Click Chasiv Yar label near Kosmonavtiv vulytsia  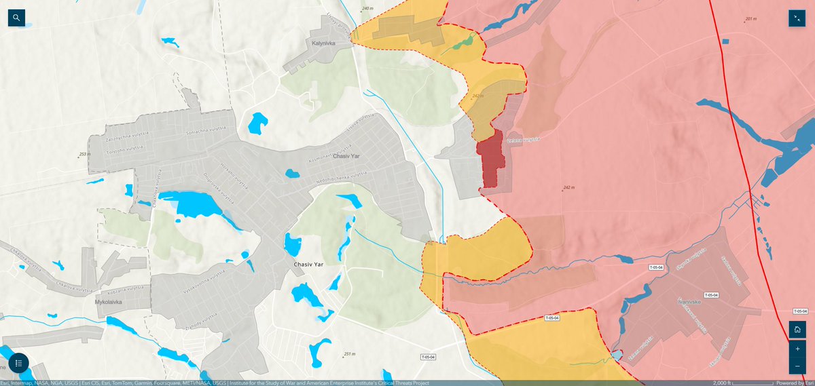[x=346, y=156]
